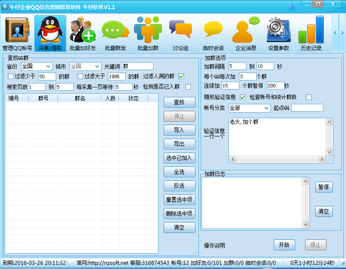The width and height of the screenshot is (346, 269).
Task: Open 讨论组 chat bubbles icon
Action: (x=181, y=33)
